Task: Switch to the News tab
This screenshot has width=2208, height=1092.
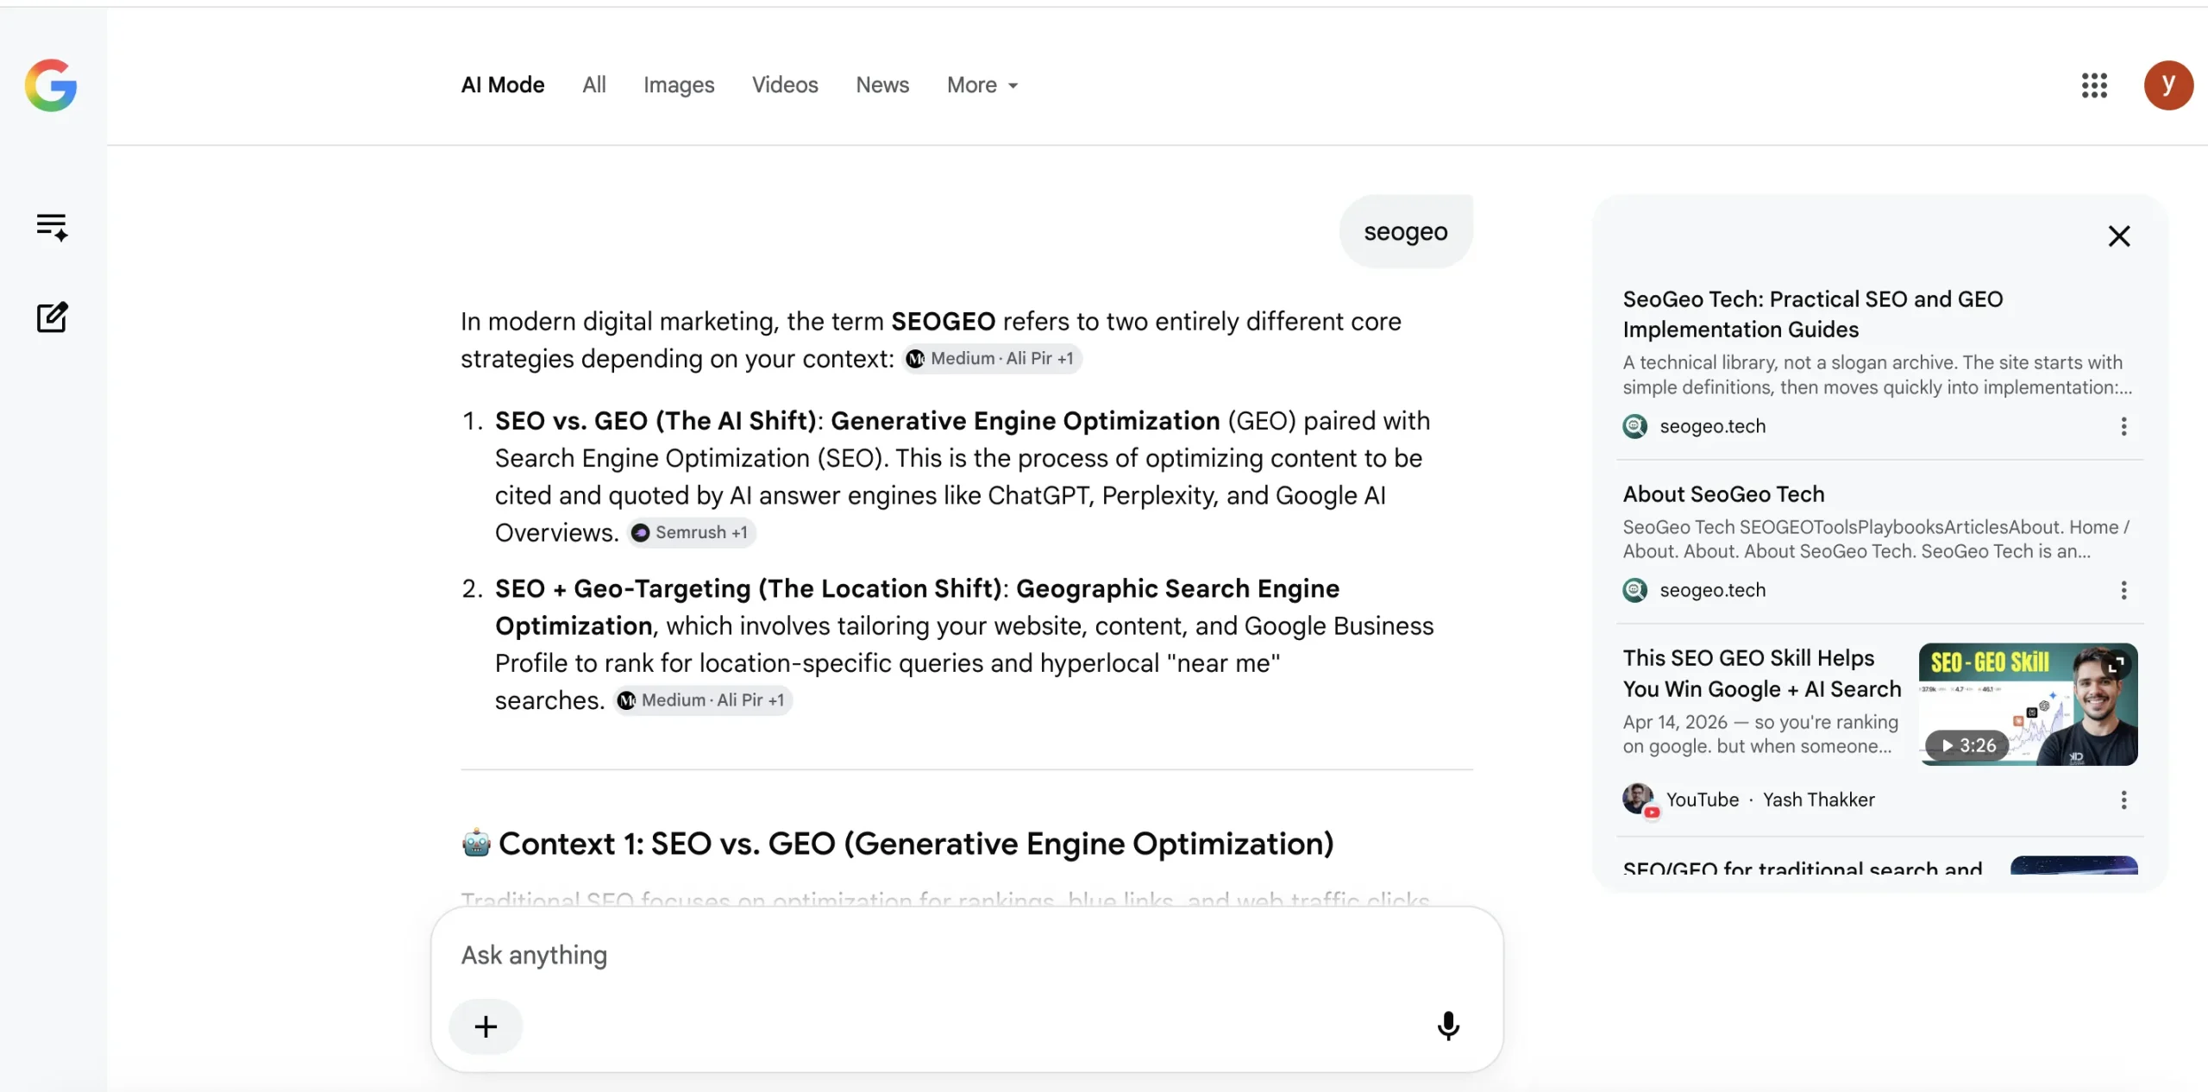Action: [x=882, y=85]
